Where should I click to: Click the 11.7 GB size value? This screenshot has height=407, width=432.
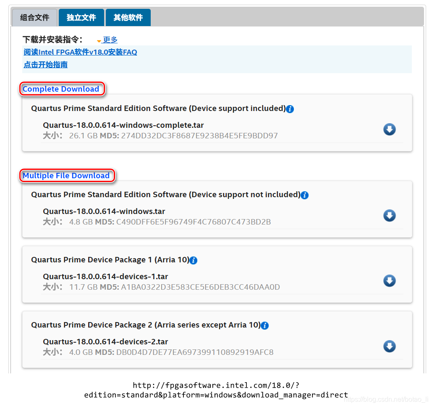84,287
